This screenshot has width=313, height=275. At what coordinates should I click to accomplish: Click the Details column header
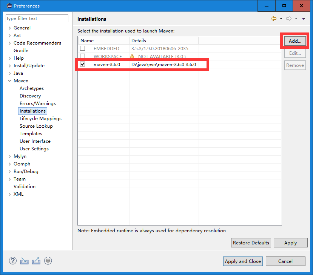pyautogui.click(x=164, y=40)
